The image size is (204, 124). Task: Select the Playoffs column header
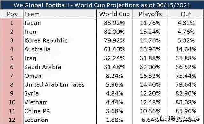point(150,14)
